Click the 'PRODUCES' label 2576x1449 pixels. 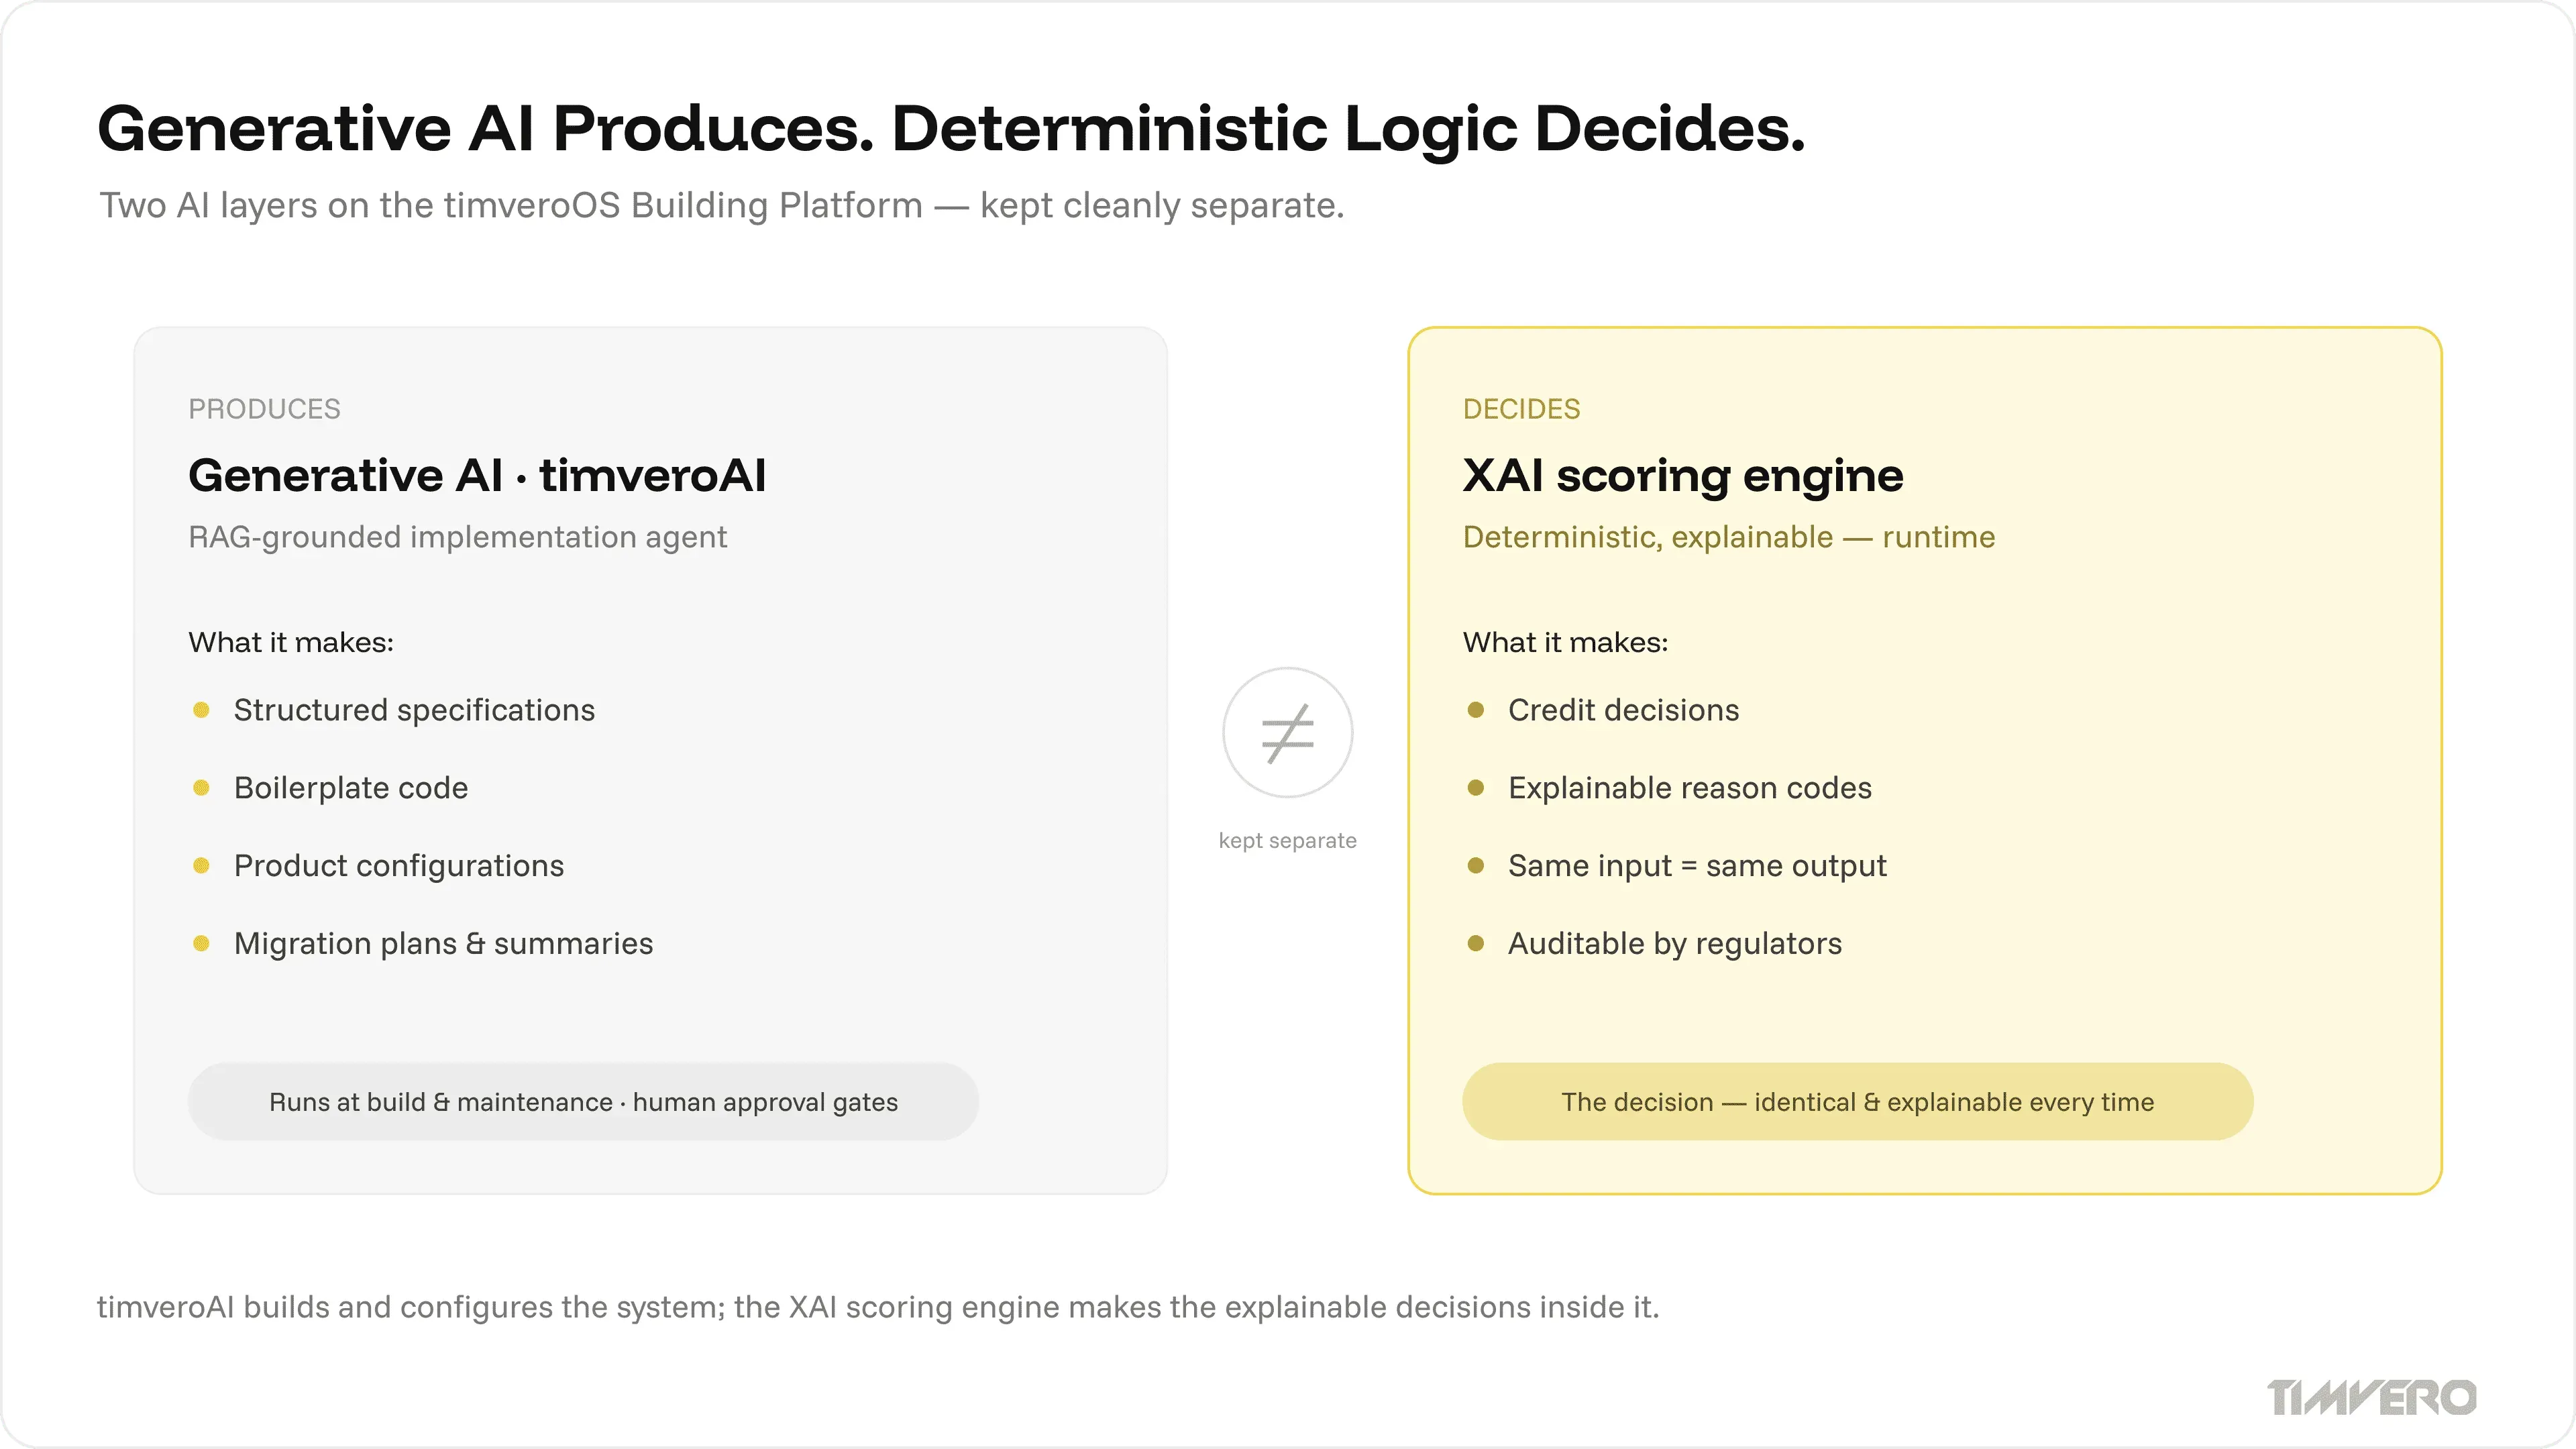click(264, 409)
